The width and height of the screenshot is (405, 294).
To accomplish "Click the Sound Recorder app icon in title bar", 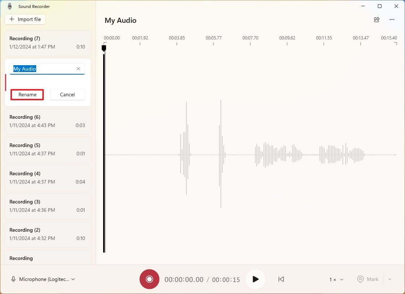I will [10, 6].
